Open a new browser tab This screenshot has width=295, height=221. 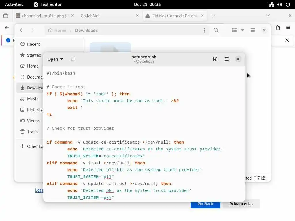click(213, 16)
